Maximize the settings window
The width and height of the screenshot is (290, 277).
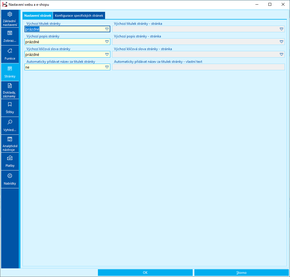tap(270, 4)
